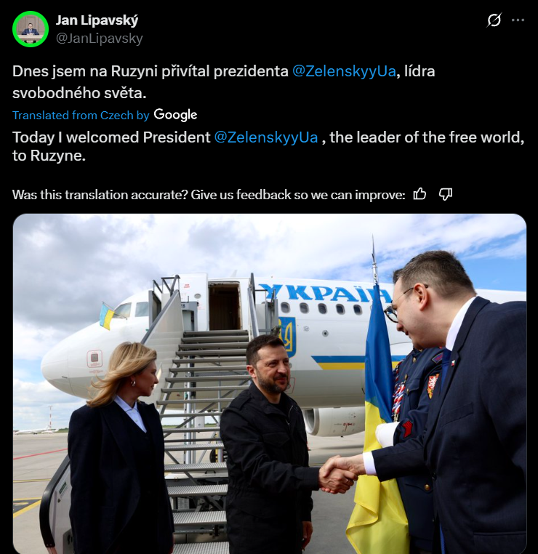Screen dimensions: 538x554
Task: Click the trident emblem on the fuselage
Action: coord(287,337)
